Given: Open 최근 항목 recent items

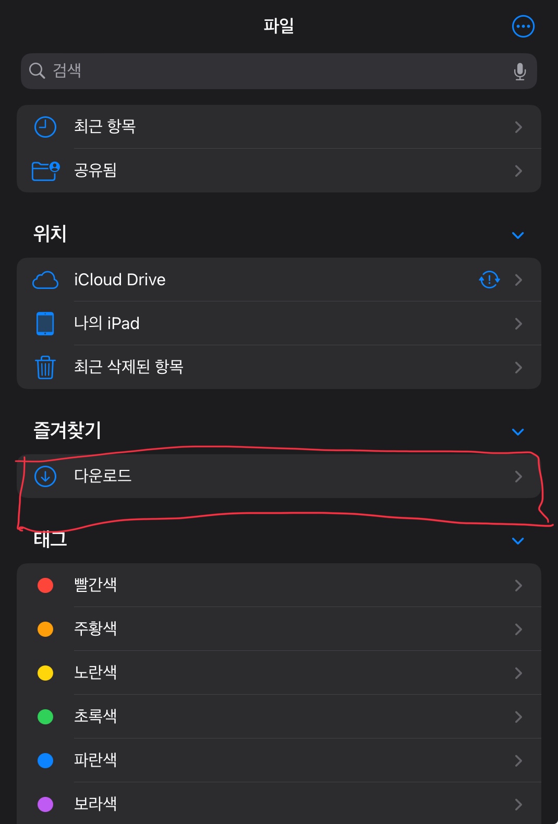Looking at the screenshot, I should (x=279, y=127).
